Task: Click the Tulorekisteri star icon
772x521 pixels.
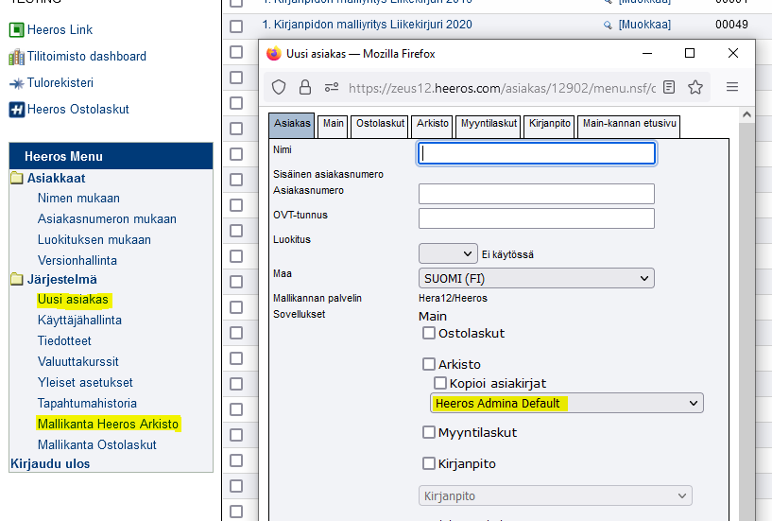Action: 16,83
